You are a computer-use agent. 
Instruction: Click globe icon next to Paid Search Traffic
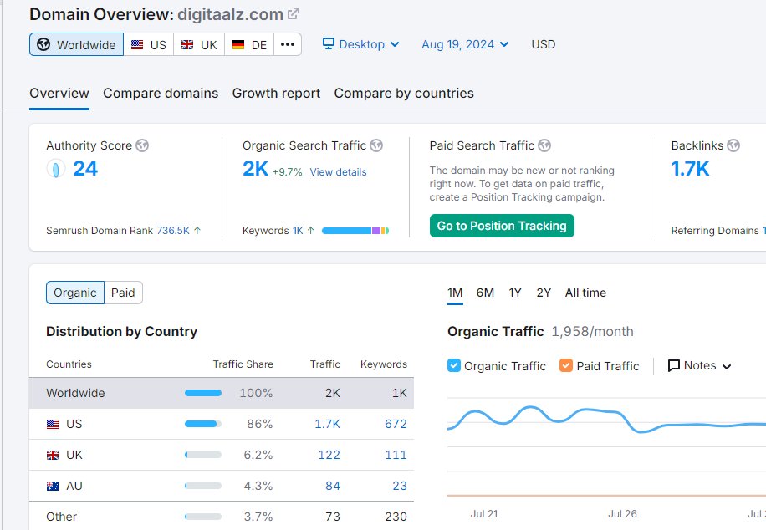click(544, 145)
